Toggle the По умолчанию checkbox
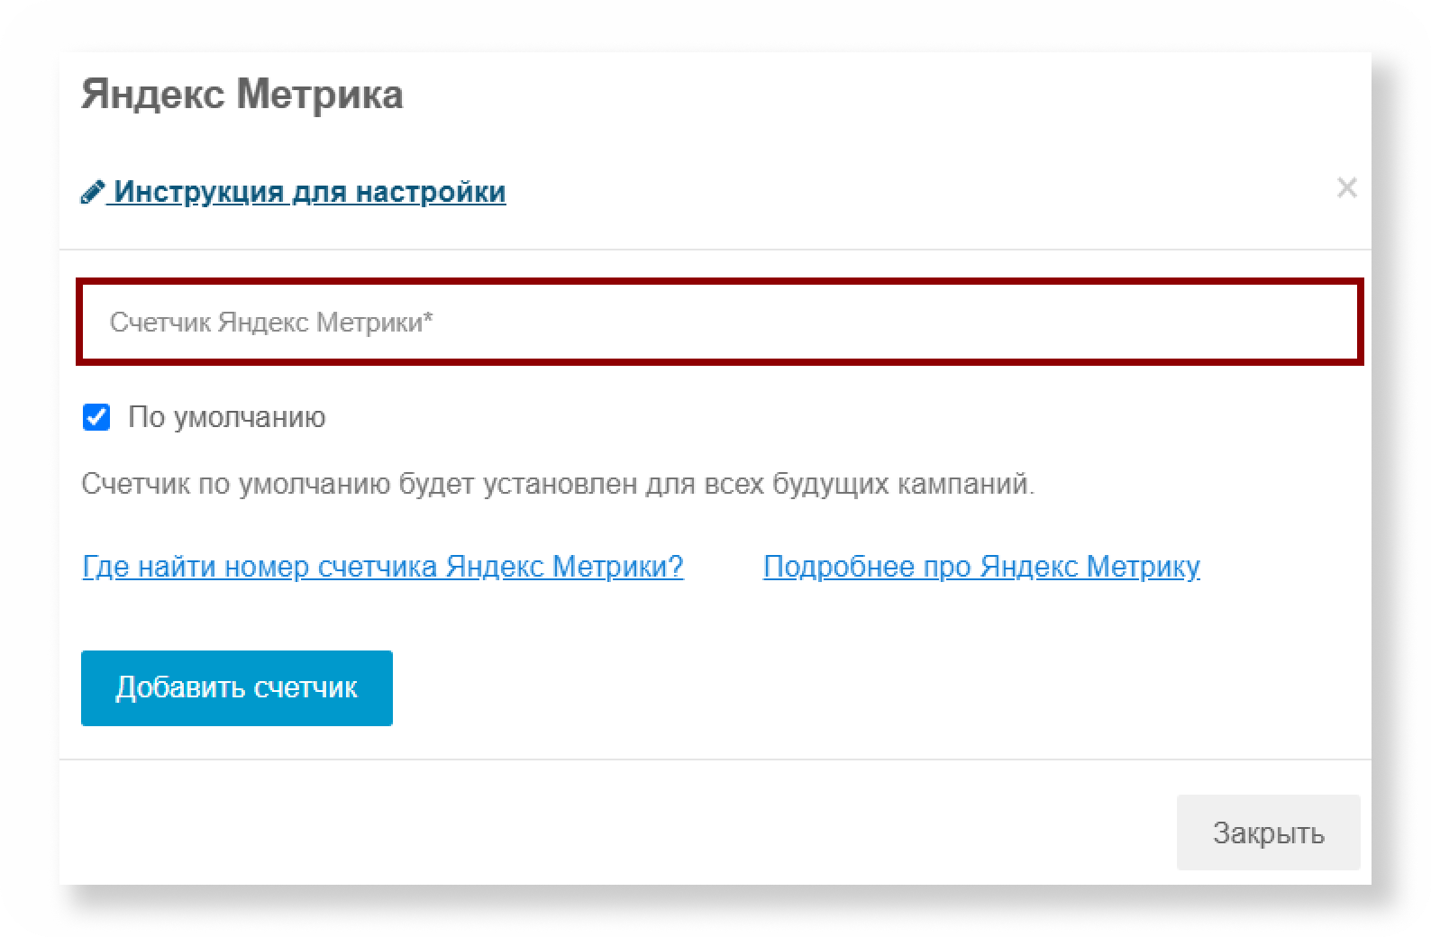 pyautogui.click(x=96, y=417)
